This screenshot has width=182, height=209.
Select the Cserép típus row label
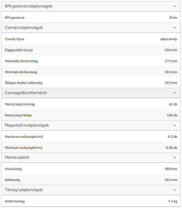[15, 39]
